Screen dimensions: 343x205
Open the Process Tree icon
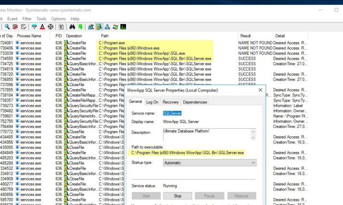(x=61, y=27)
